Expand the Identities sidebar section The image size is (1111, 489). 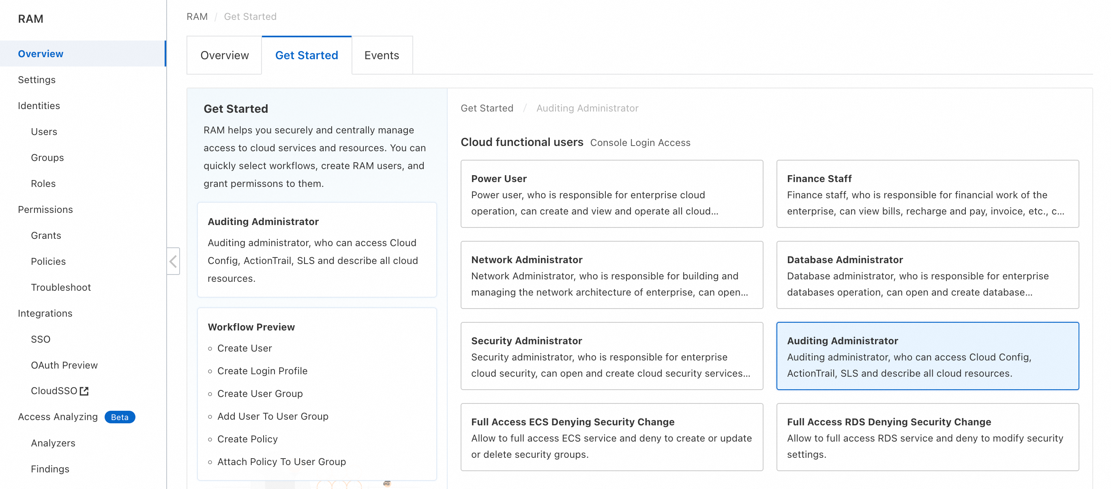39,106
